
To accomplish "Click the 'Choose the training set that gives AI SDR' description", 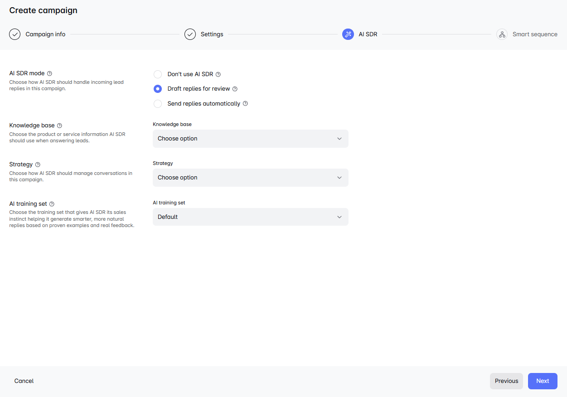I will pos(72,219).
